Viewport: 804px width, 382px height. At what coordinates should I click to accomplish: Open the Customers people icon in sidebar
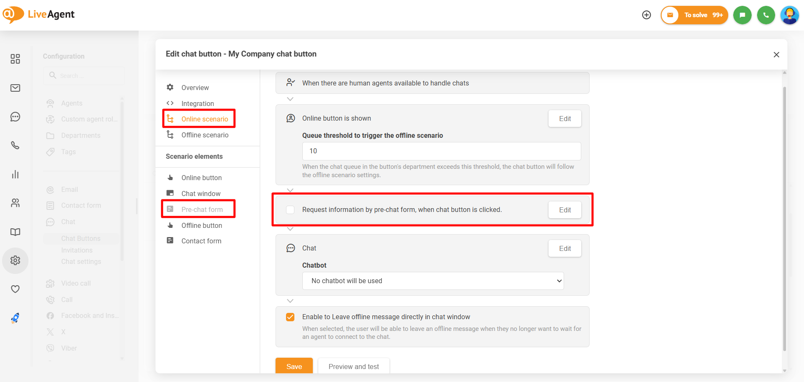[15, 203]
